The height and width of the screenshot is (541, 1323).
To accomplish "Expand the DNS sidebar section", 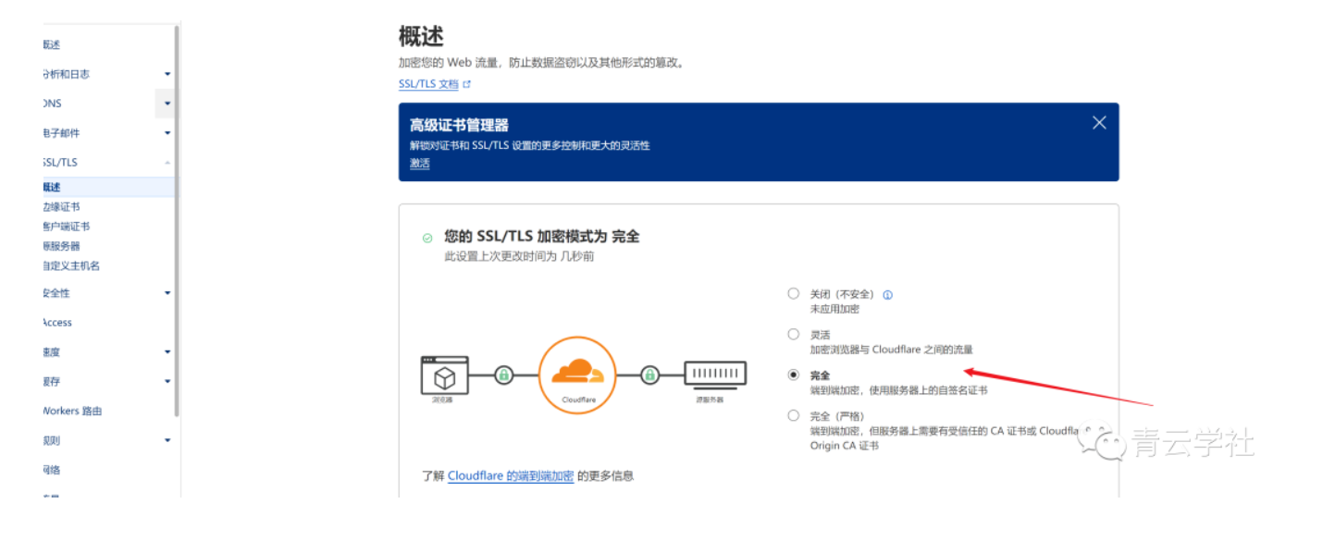I will coord(167,104).
